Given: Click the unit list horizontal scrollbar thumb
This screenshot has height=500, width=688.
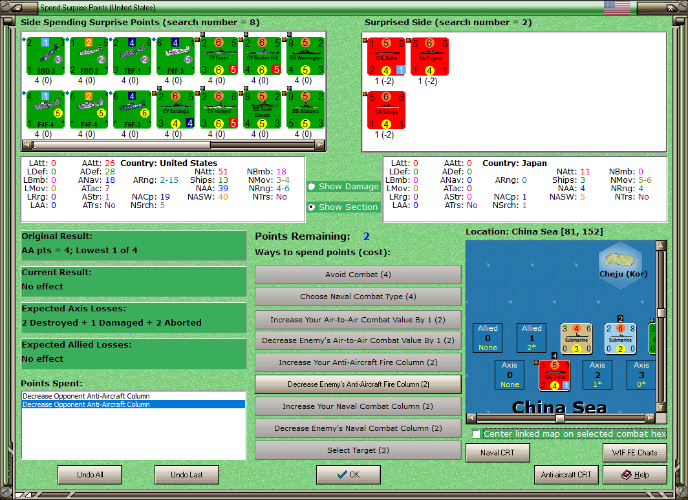Looking at the screenshot, I should point(122,145).
